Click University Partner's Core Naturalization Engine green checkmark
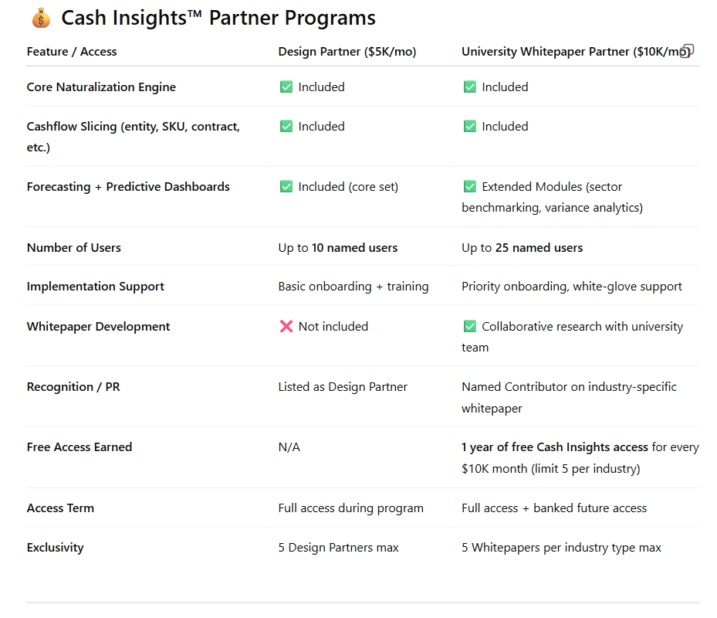Viewport: 717px width, 618px height. pos(469,87)
